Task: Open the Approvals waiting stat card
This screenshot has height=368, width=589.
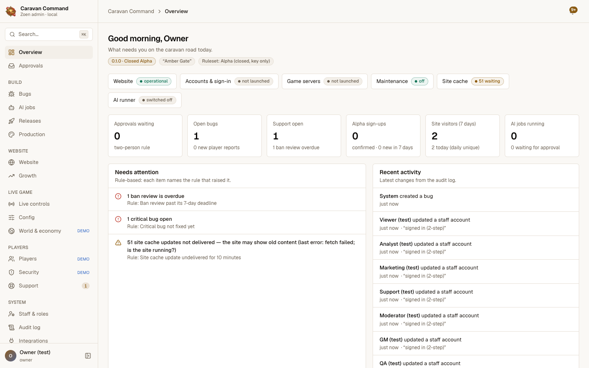Action: pos(145,136)
